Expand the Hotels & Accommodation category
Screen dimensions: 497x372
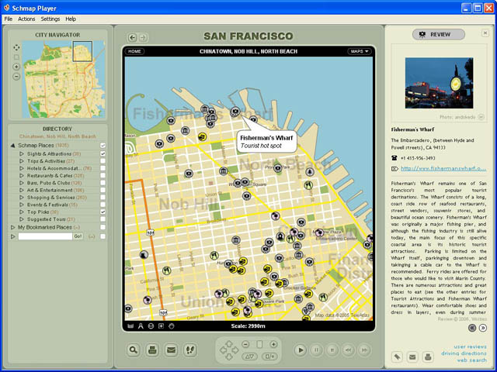pos(19,168)
